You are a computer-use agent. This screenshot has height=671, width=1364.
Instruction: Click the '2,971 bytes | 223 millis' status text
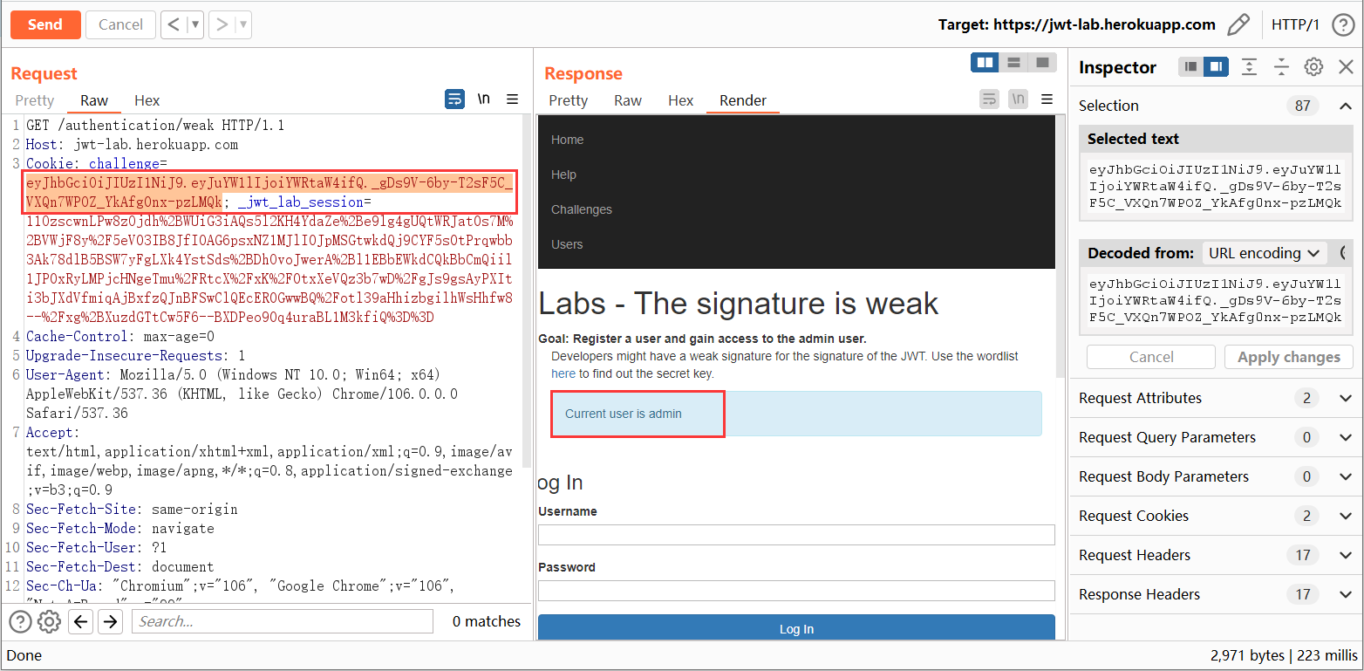point(1284,655)
